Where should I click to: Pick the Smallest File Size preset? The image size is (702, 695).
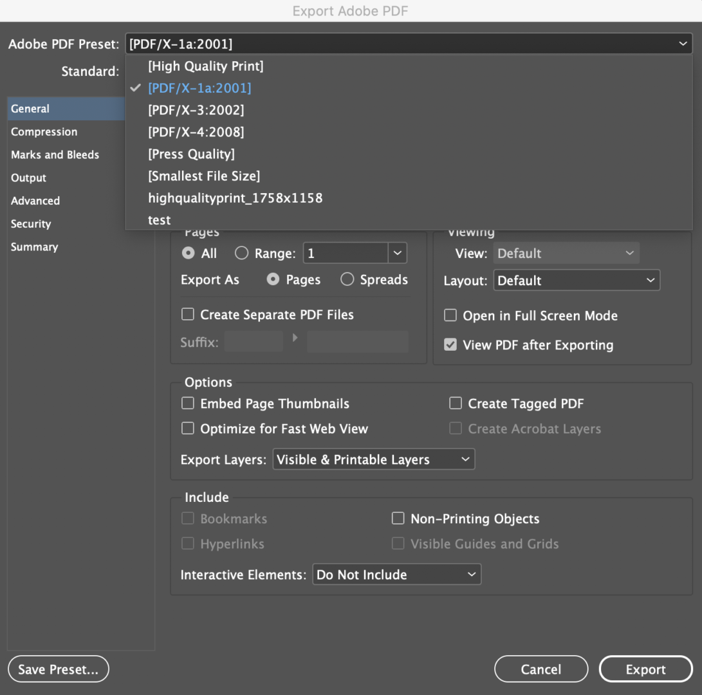pos(203,176)
